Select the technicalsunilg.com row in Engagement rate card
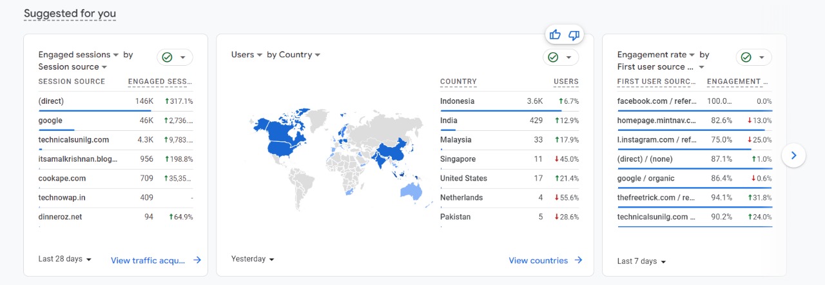Screen dimensions: 825x285 coord(695,217)
